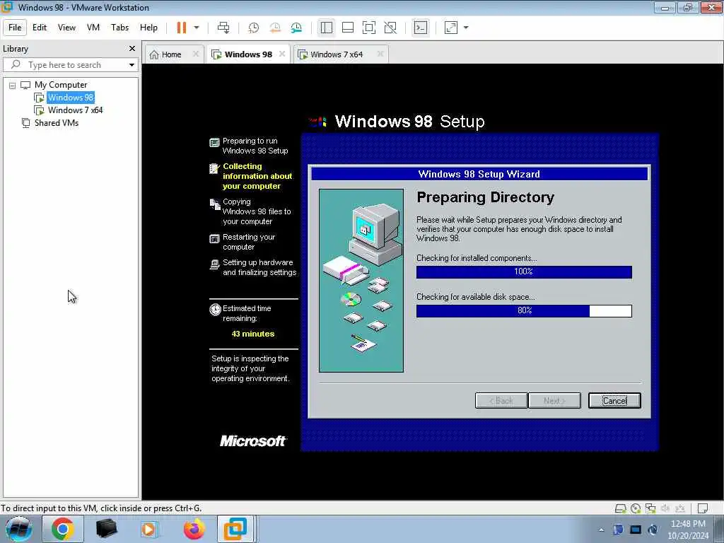Image resolution: width=724 pixels, height=543 pixels.
Task: Select the Windows 98 tab
Action: [248, 54]
